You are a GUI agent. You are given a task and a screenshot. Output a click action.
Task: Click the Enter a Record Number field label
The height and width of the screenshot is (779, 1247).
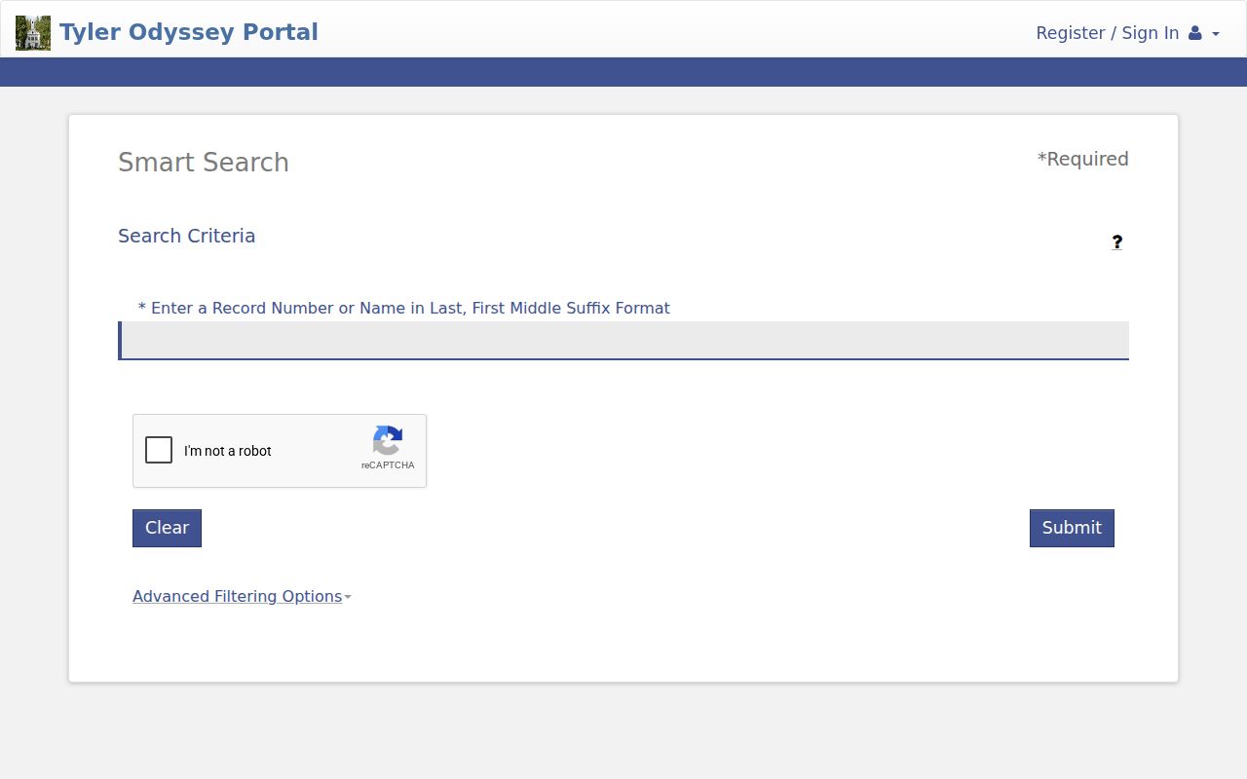[404, 308]
